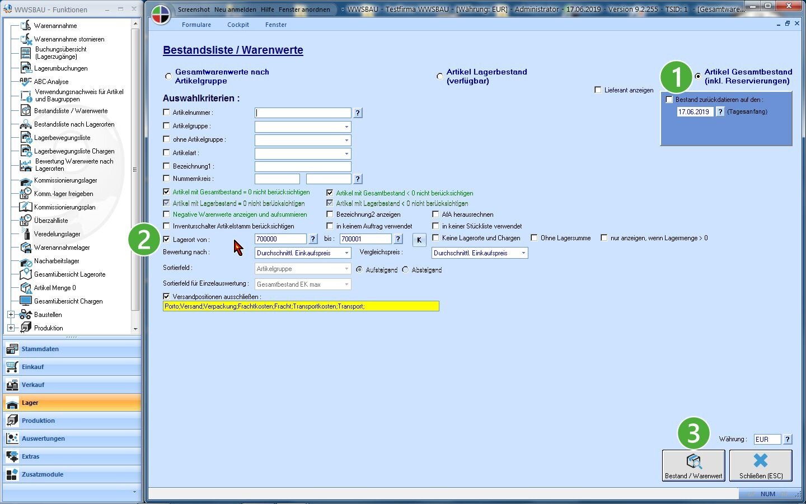Toggle Negative Warenwerte anzeigen und aufsummieren
The height and width of the screenshot is (504, 806).
166,214
